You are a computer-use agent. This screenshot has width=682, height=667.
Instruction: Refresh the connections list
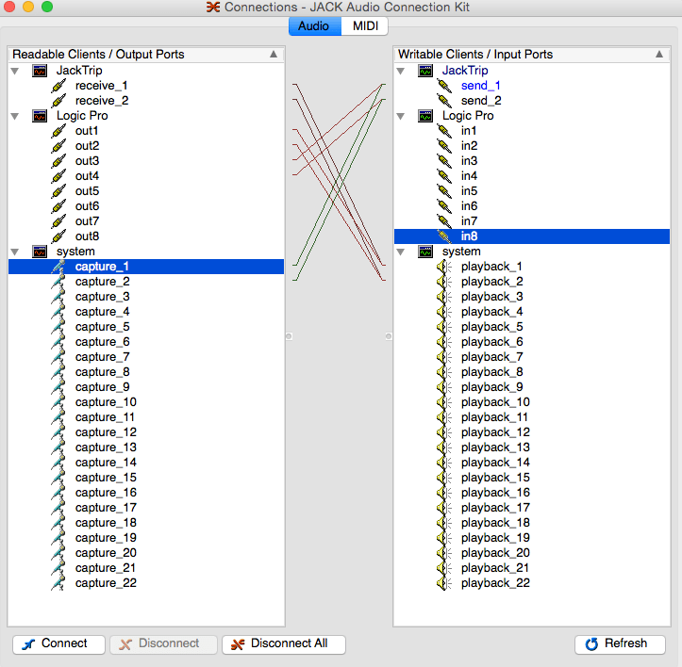(x=620, y=644)
